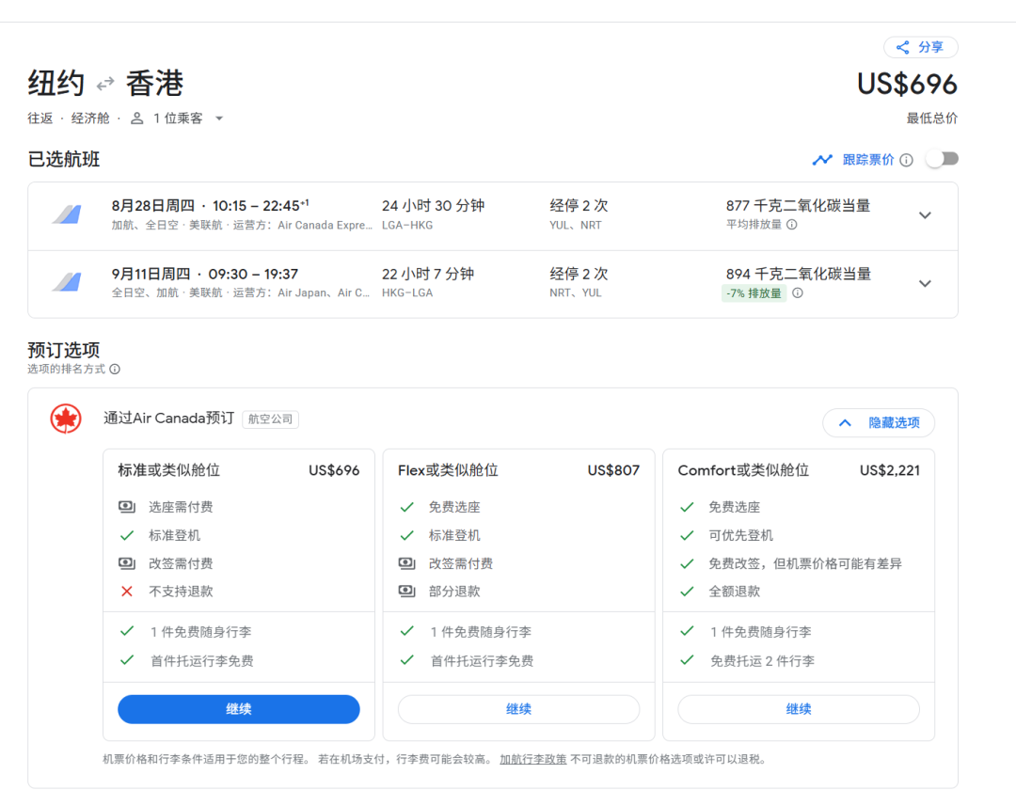The height and width of the screenshot is (790, 1016).
Task: Click the August 28 flight airline logo
Action: 66,215
